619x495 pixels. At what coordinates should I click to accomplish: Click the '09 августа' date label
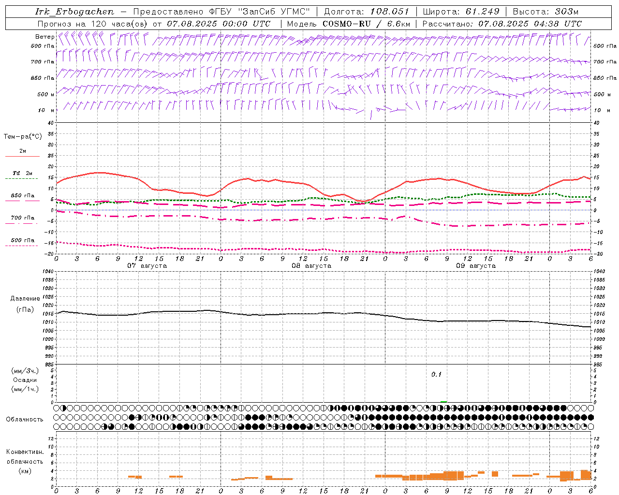[476, 266]
